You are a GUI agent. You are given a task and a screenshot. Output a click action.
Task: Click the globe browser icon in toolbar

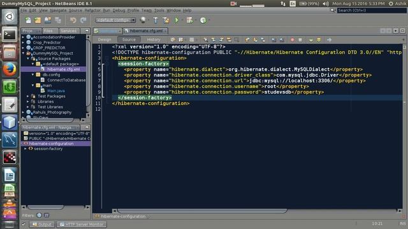tap(143, 20)
